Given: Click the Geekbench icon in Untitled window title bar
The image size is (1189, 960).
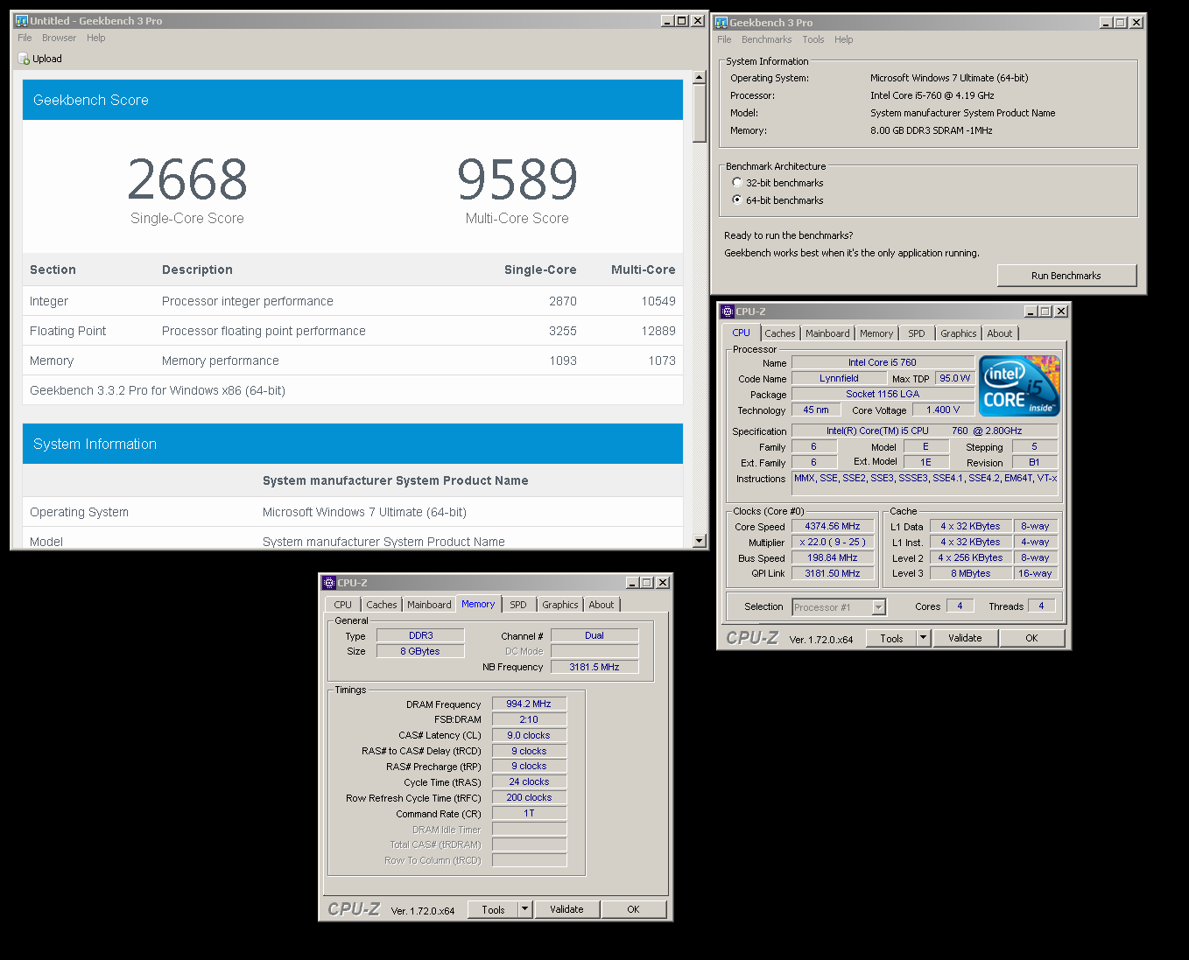Looking at the screenshot, I should point(22,20).
